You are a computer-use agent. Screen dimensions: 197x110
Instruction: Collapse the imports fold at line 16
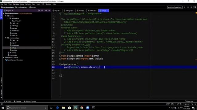coord(60,56)
